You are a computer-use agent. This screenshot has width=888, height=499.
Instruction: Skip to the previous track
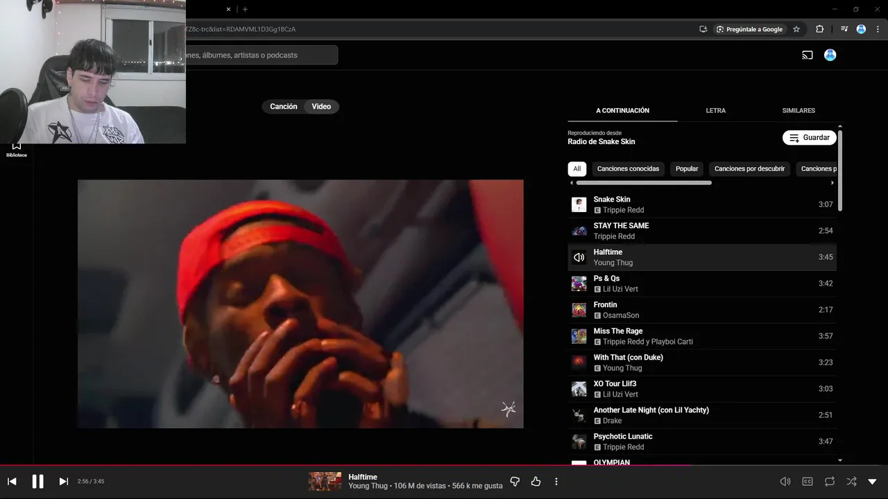click(12, 482)
